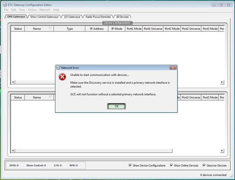Click Port3 Mode header in upper table
Screen dimensions: 235x180
(x=210, y=29)
